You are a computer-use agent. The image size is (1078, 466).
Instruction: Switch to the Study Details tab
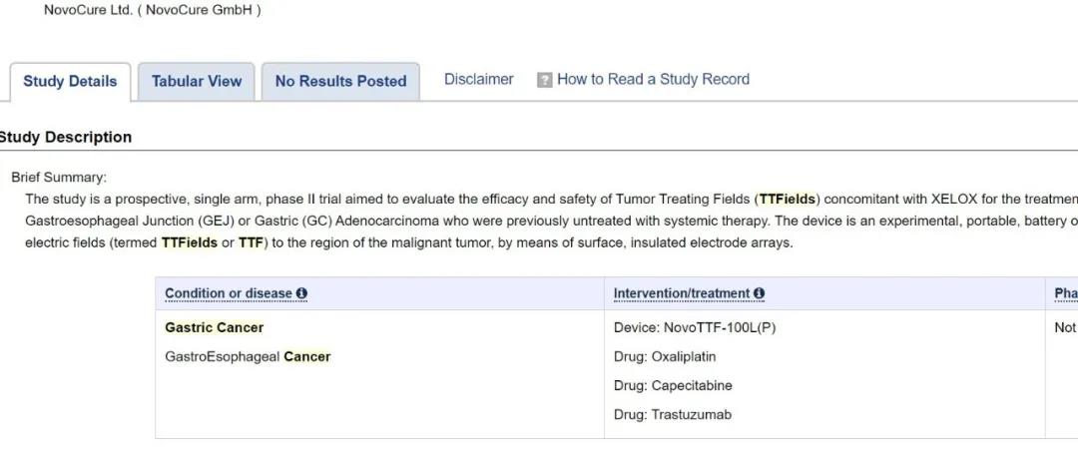[x=70, y=82]
